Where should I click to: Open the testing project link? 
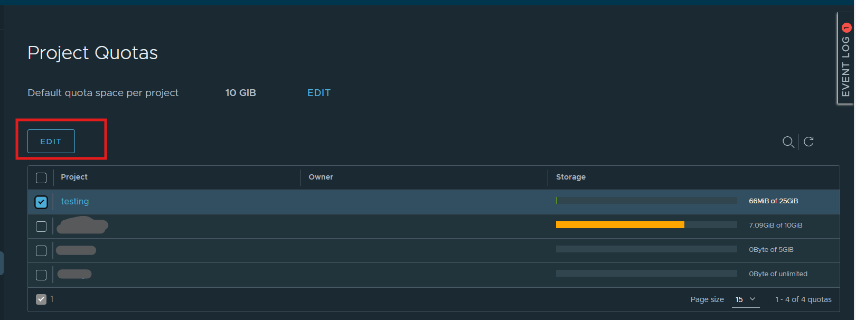click(75, 201)
